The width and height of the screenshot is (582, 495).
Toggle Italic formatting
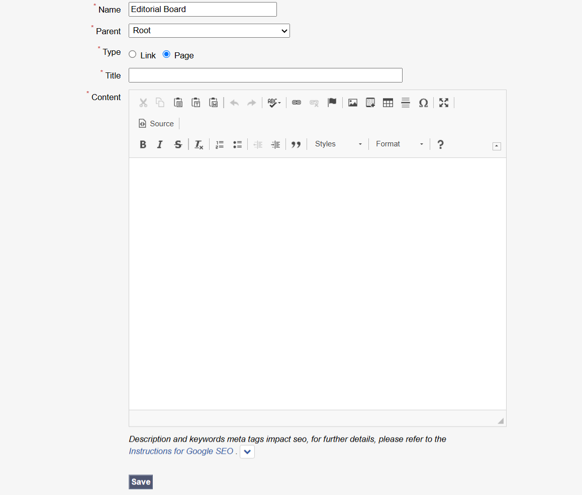[160, 144]
